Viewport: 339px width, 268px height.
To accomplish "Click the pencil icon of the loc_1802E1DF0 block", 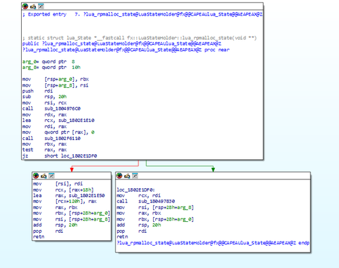I will pos(127,175).
